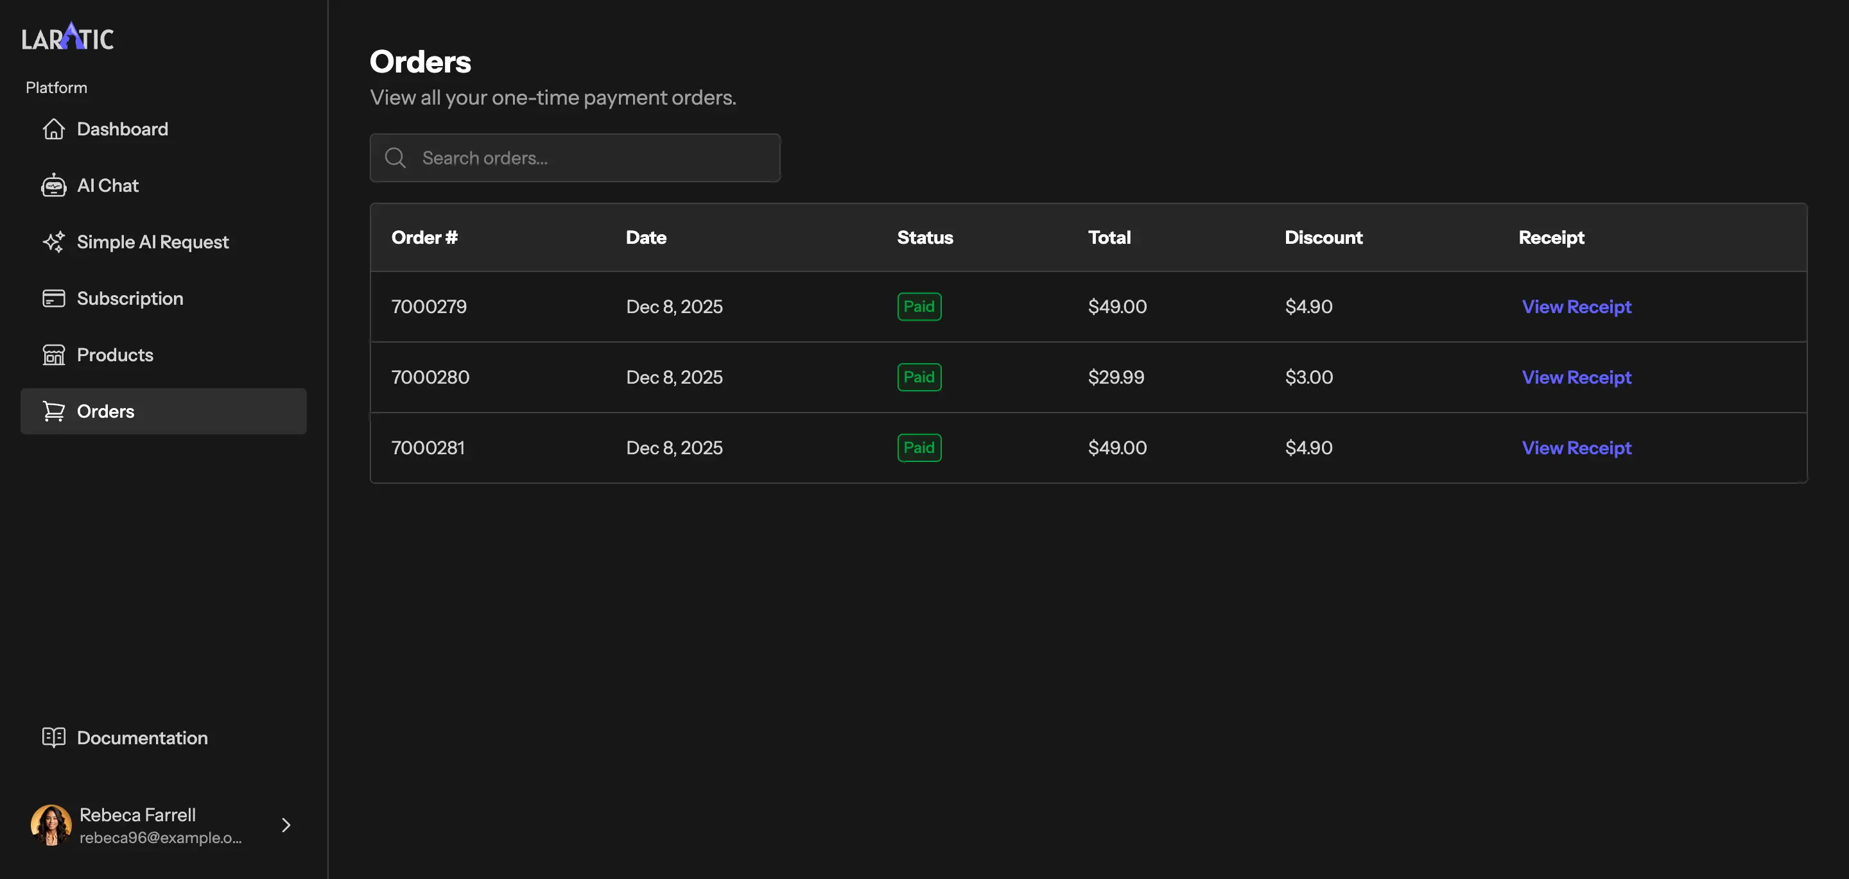This screenshot has height=879, width=1849.
Task: Open AI Chat via the robot icon
Action: (53, 185)
